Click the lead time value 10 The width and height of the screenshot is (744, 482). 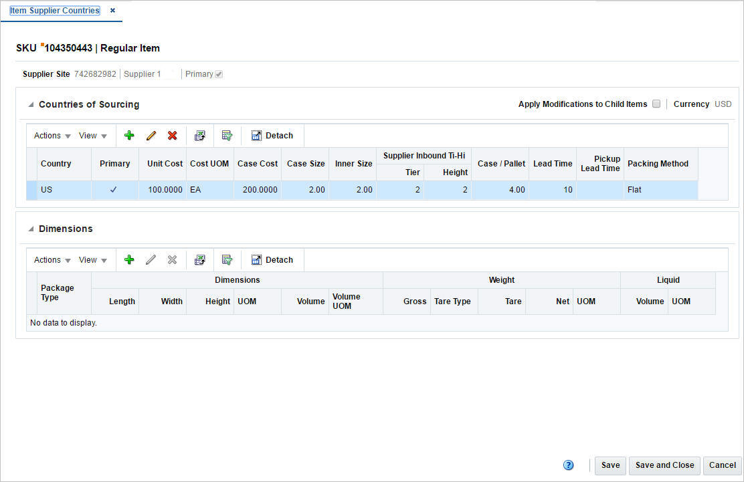click(553, 190)
